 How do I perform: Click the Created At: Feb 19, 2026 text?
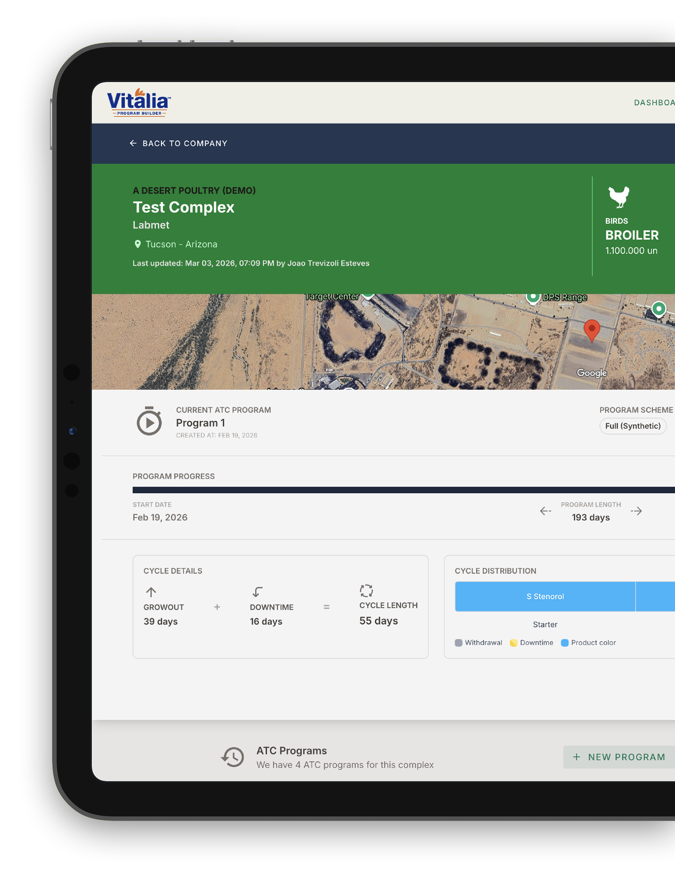[x=217, y=435]
